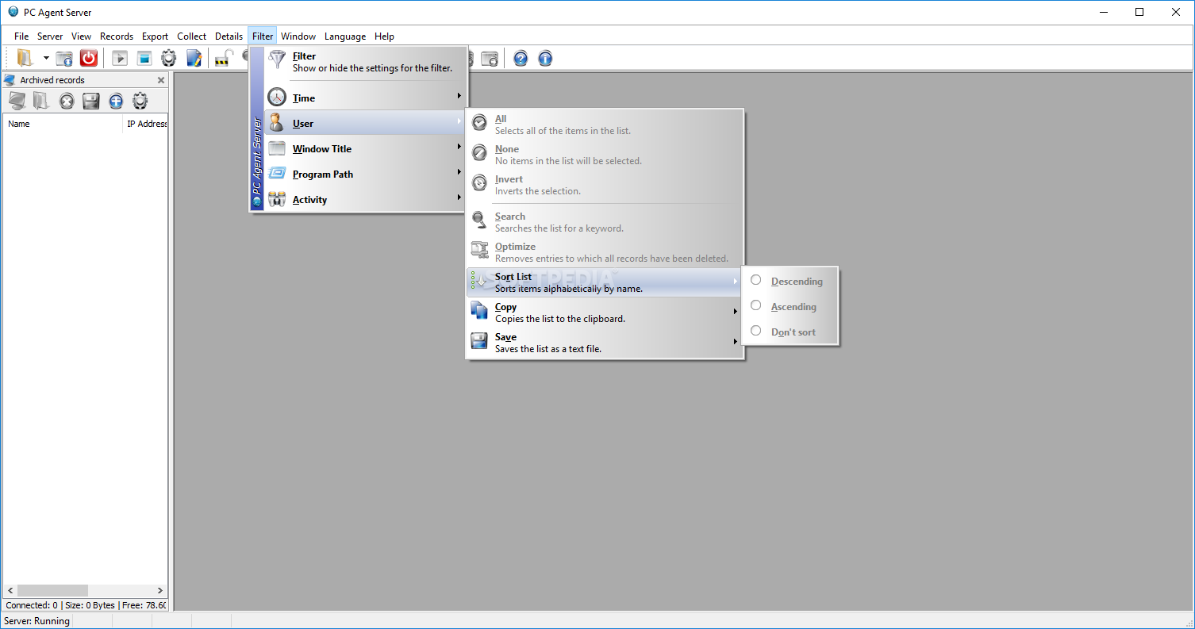Open settings gear in main toolbar
The width and height of the screenshot is (1195, 629).
(169, 58)
